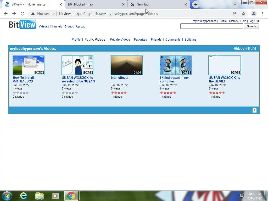Bookmark page with star icon
This screenshot has width=268, height=201.
(243, 14)
